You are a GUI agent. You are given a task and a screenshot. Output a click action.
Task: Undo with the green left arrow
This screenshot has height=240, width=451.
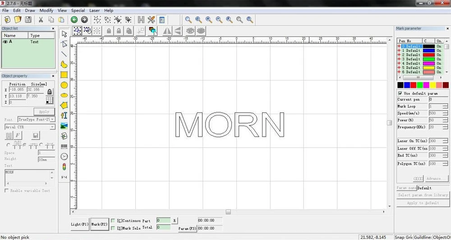pyautogui.click(x=74, y=19)
